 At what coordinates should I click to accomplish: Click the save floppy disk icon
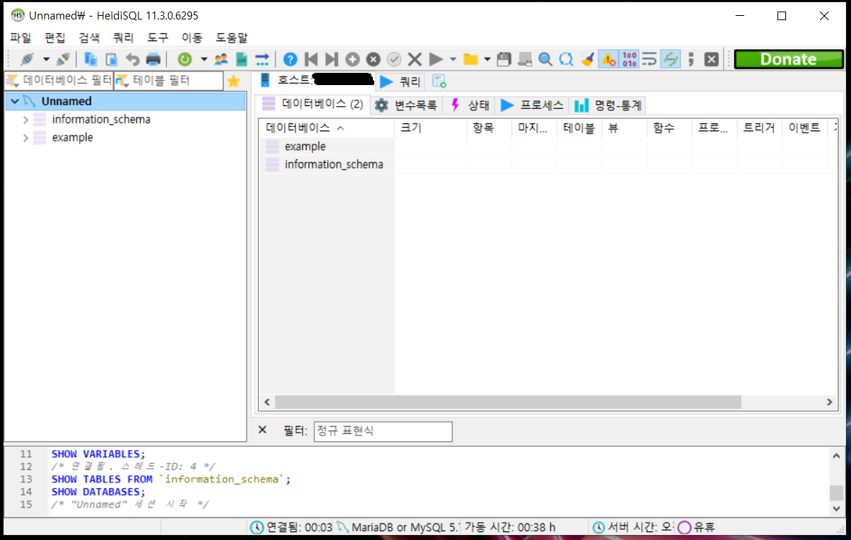click(x=504, y=59)
